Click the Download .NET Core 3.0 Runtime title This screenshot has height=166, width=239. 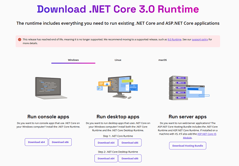click(118, 9)
